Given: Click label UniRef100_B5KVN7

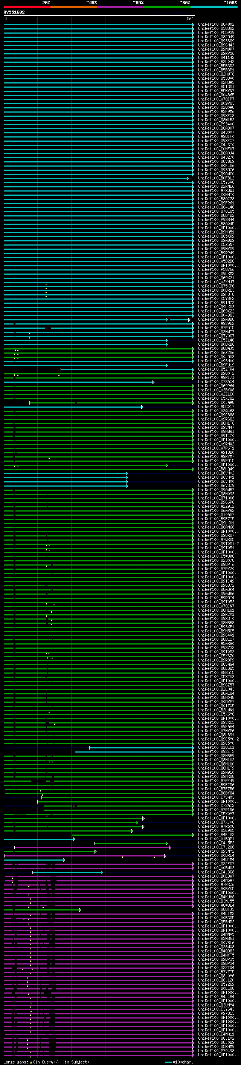Looking at the screenshot, I should point(216,91).
